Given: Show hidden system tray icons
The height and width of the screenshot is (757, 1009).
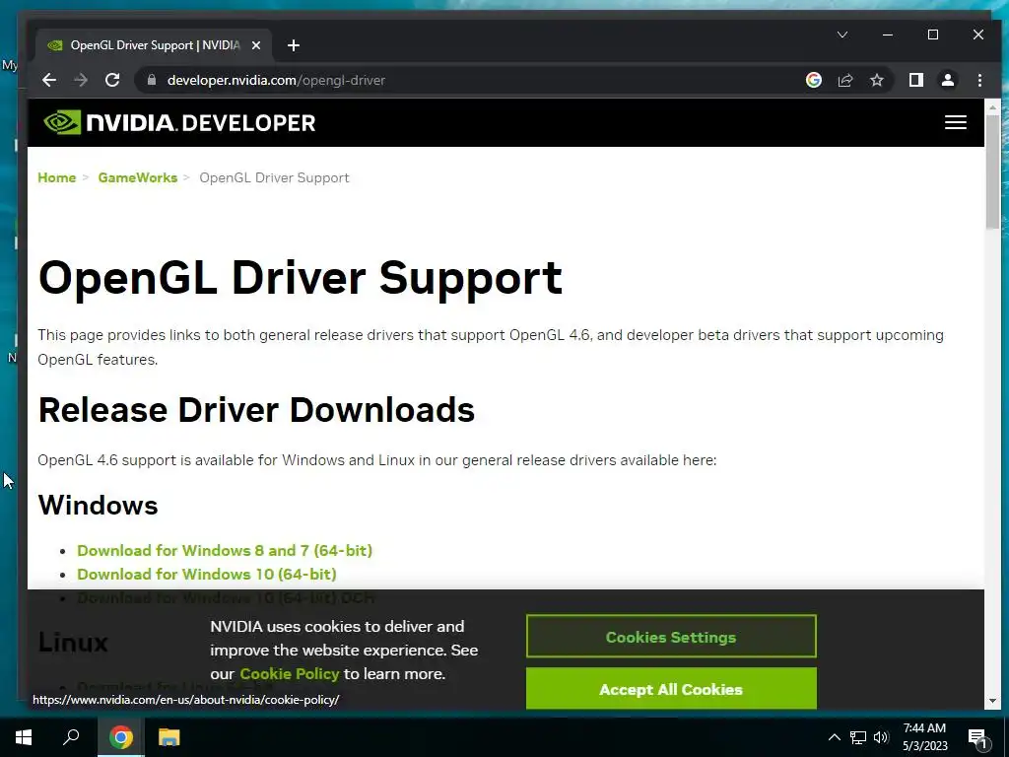Looking at the screenshot, I should 834,737.
